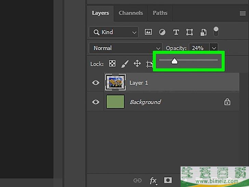The width and height of the screenshot is (249, 187).
Task: Lock position move-arrows icon
Action: (x=137, y=64)
